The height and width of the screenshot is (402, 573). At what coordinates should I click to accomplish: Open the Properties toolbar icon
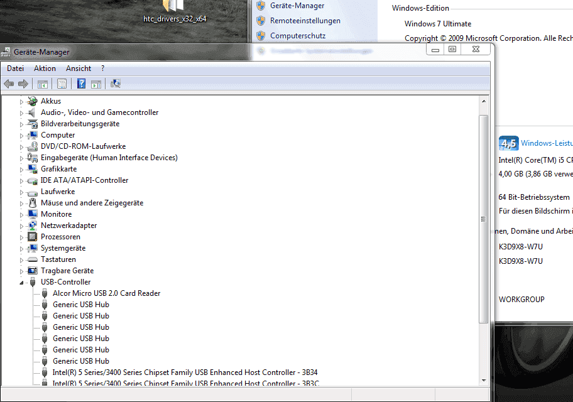[62, 84]
